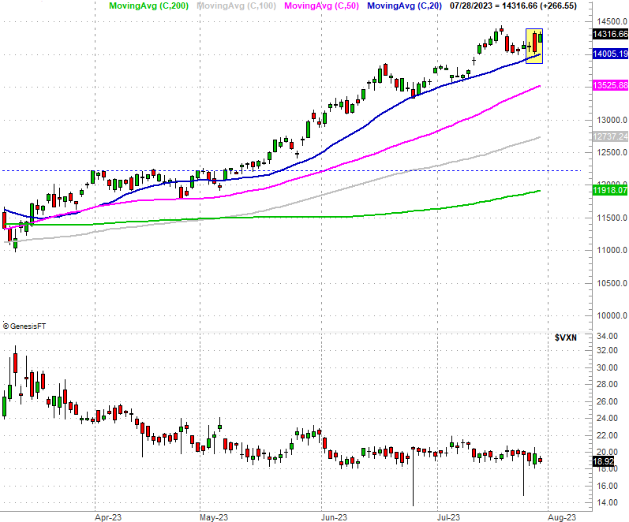The height and width of the screenshot is (522, 629).
Task: Click the Jul-23 date axis label
Action: [x=449, y=516]
